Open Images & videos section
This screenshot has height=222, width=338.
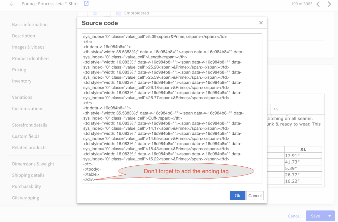point(28,47)
